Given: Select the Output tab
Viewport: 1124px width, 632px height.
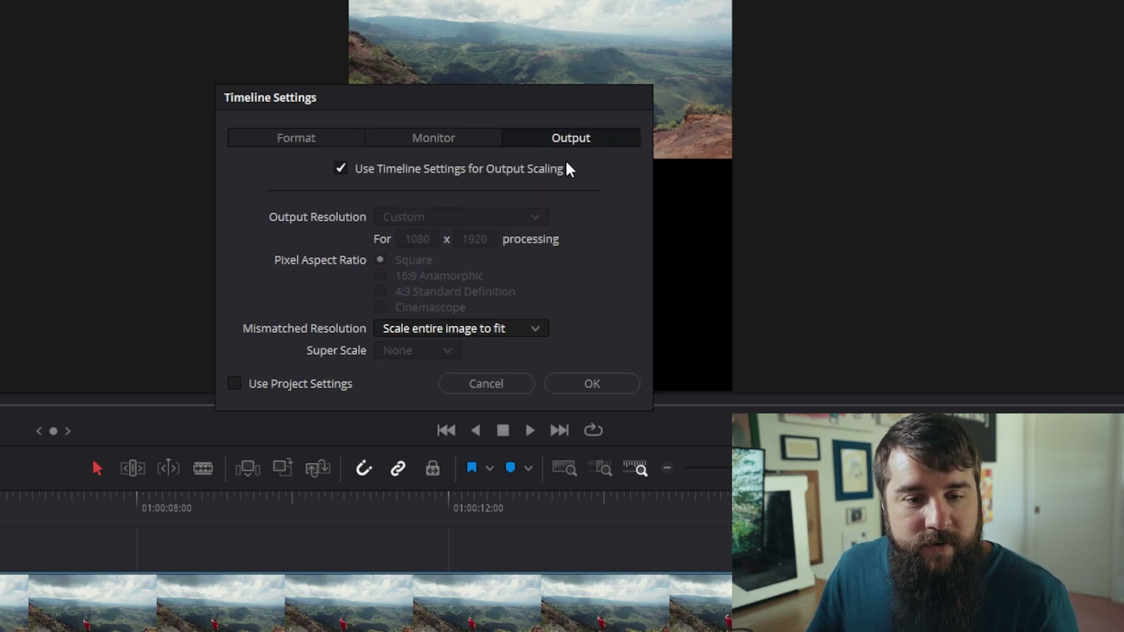Looking at the screenshot, I should point(571,138).
